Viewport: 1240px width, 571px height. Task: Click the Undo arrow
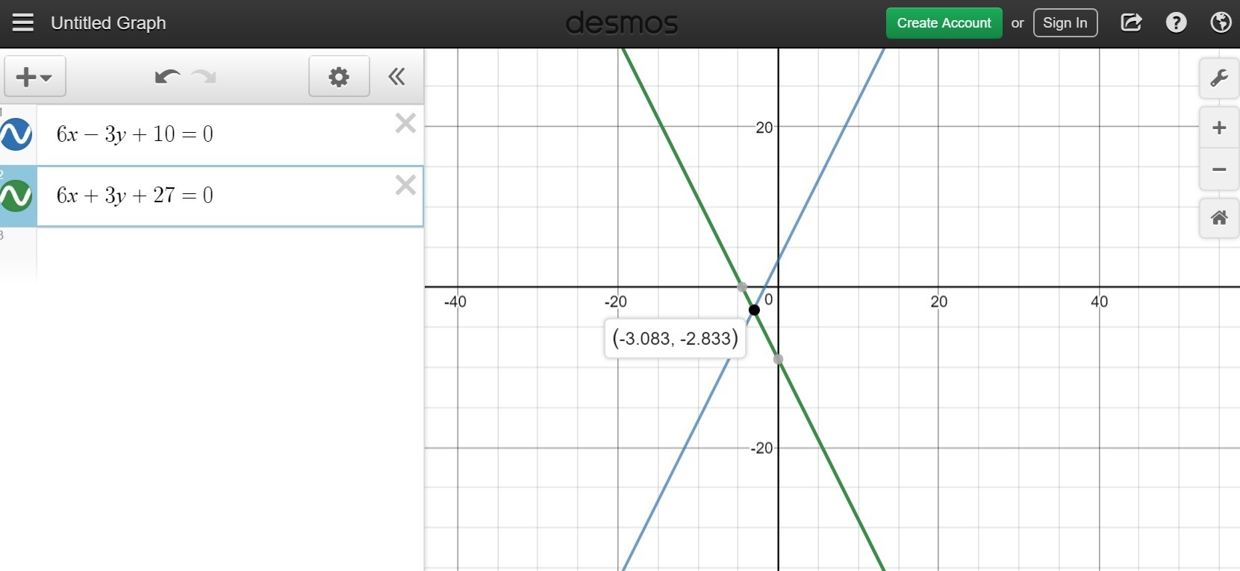167,76
